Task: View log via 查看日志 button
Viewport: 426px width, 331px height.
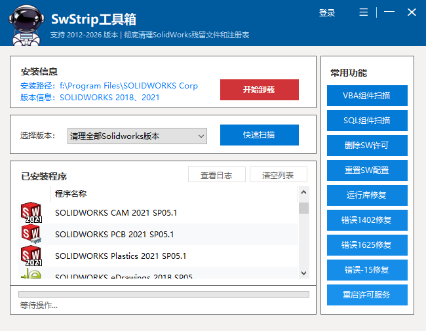Action: [216, 174]
